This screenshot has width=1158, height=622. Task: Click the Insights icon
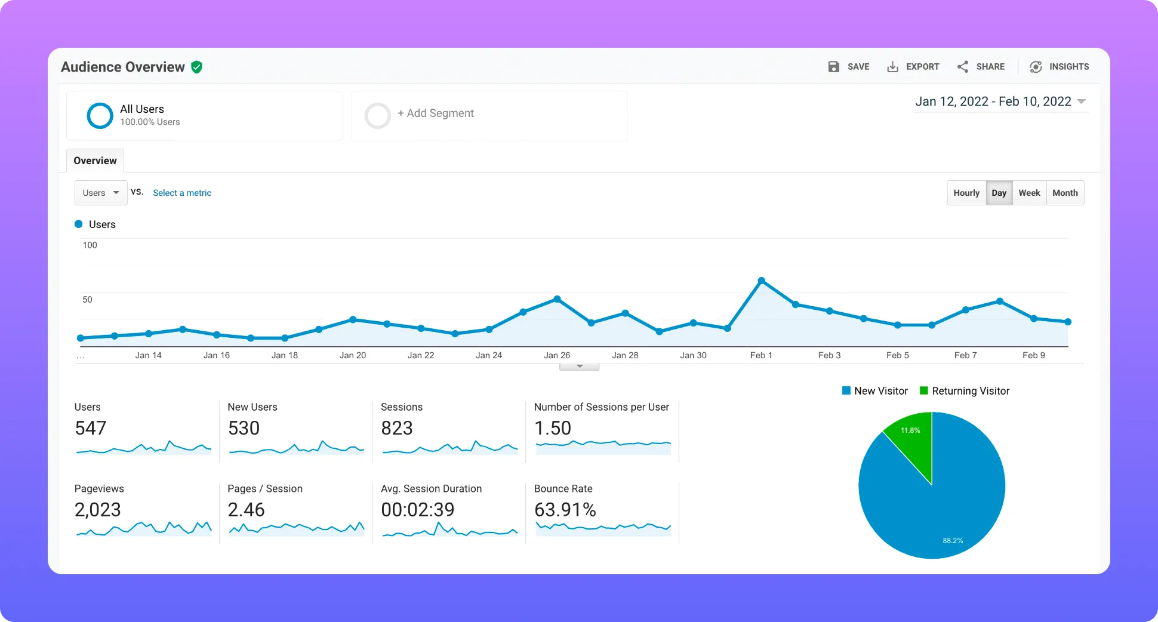pos(1036,67)
